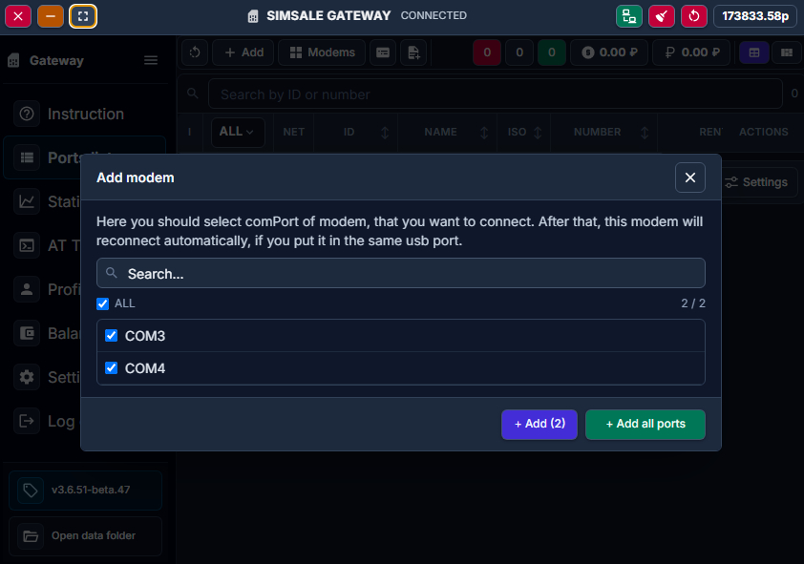Click the magnifier icon in dialog search
Viewport: 804px width, 564px height.
(112, 273)
